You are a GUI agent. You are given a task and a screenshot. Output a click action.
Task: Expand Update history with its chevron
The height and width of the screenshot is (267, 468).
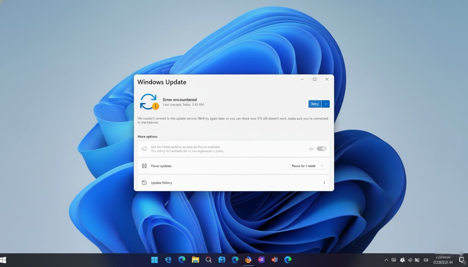click(324, 183)
